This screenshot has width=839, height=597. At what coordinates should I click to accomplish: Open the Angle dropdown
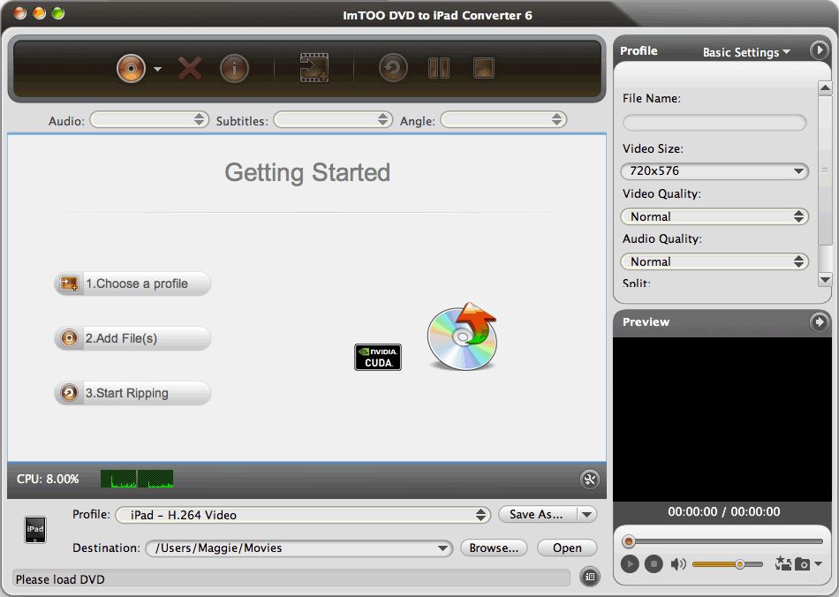(503, 120)
